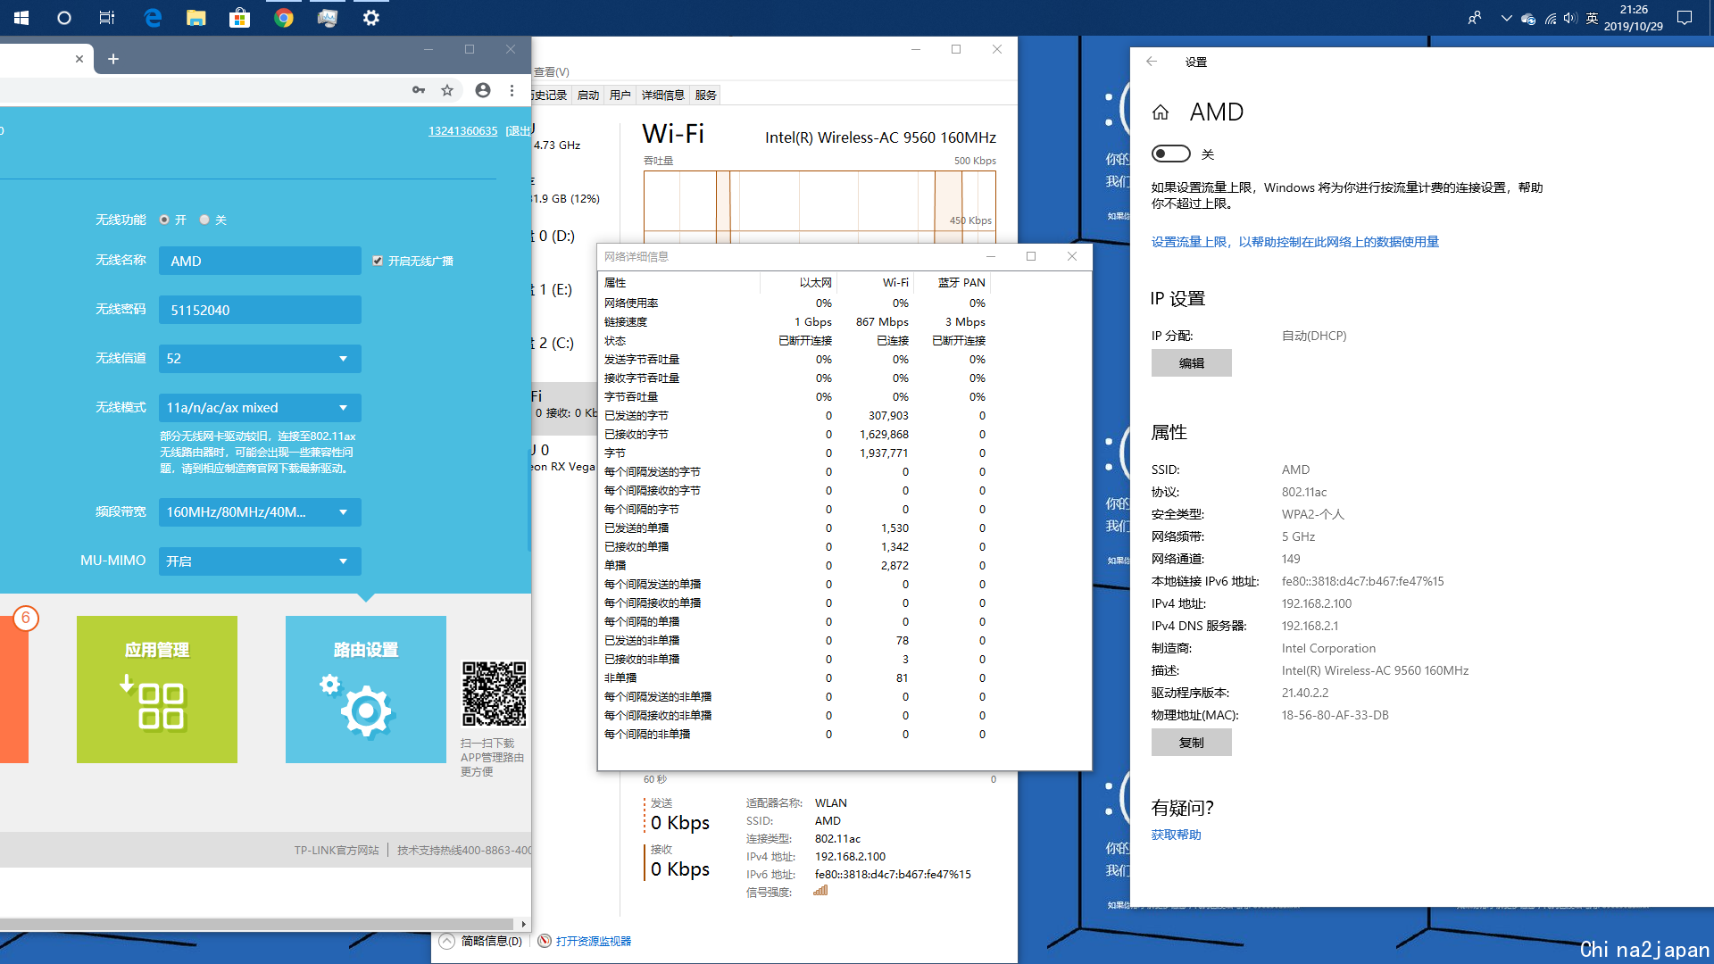The width and height of the screenshot is (1714, 964).
Task: Open the 服务 tab in Task Manager
Action: (x=706, y=95)
